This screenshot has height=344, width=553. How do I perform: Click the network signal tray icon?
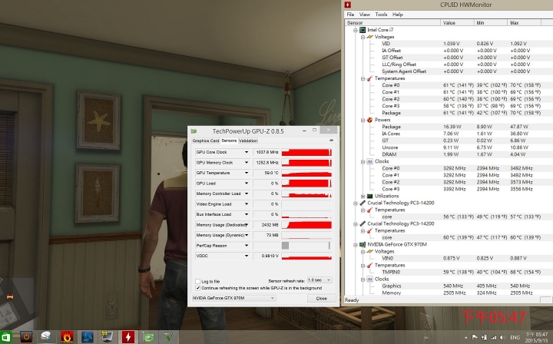[x=493, y=337]
